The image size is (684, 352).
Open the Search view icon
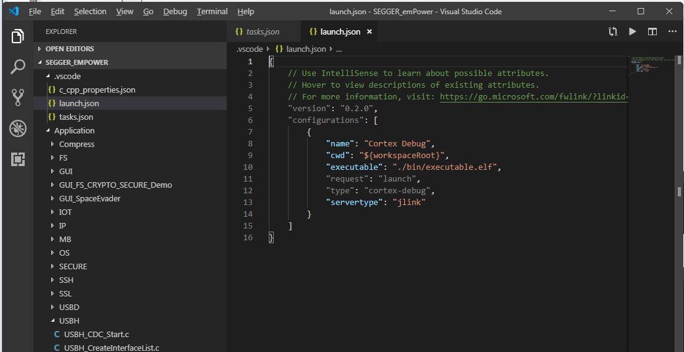(x=17, y=67)
